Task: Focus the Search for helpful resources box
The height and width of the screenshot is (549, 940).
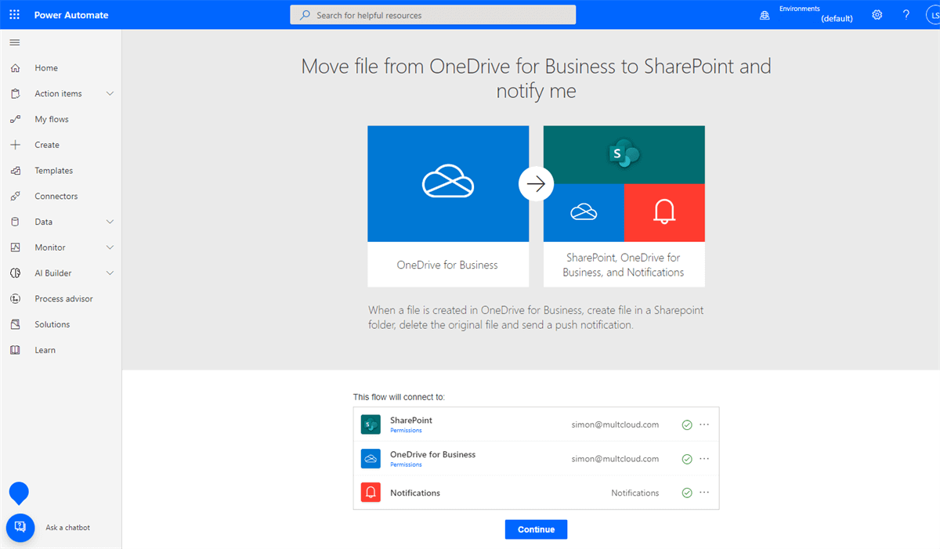Action: pos(433,15)
